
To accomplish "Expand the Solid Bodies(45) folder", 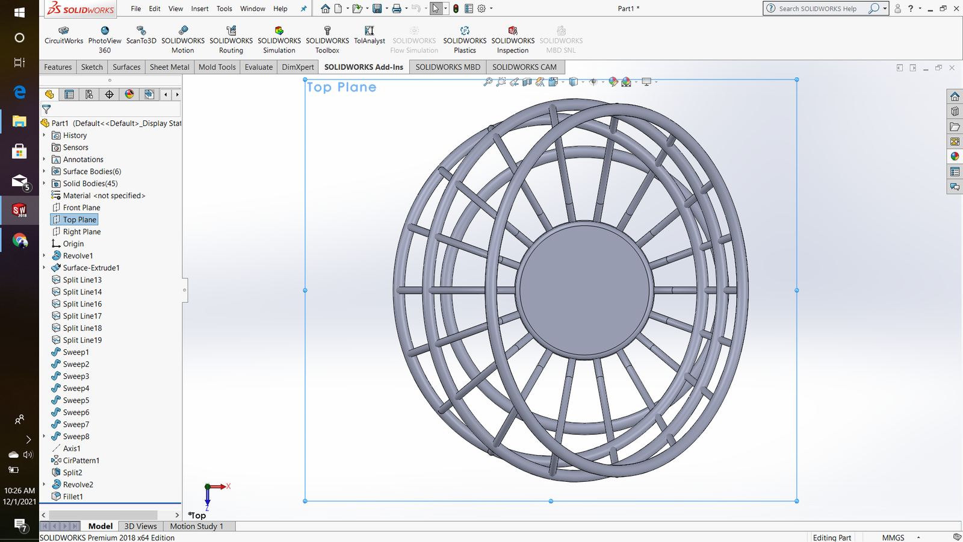I will point(44,183).
